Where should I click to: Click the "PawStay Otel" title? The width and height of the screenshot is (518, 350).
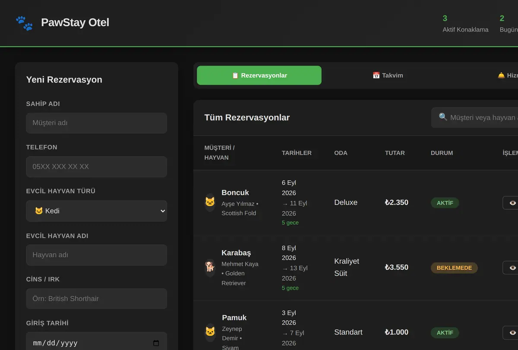pos(75,22)
